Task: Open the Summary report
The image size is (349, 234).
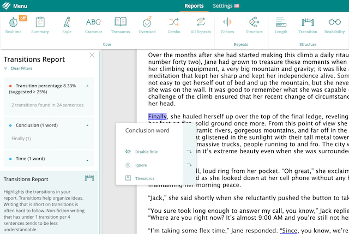Action: point(40,26)
